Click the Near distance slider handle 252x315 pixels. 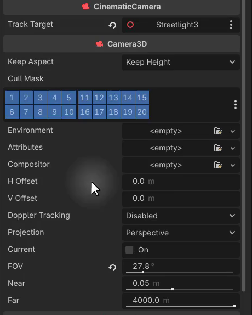(173, 289)
